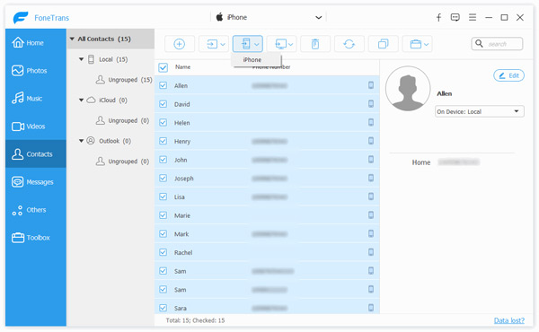
Task: Collapse the Local group expander
Action: pos(82,59)
